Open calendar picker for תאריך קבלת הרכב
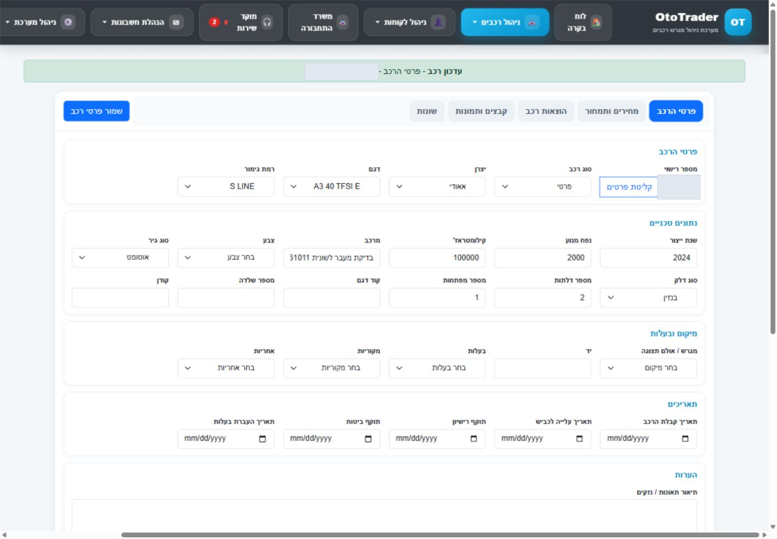 (685, 439)
